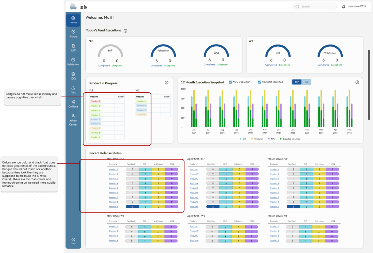Viewport: 373px width, 253px height.
Task: Show info for Product in Progress
Action: 166,83
